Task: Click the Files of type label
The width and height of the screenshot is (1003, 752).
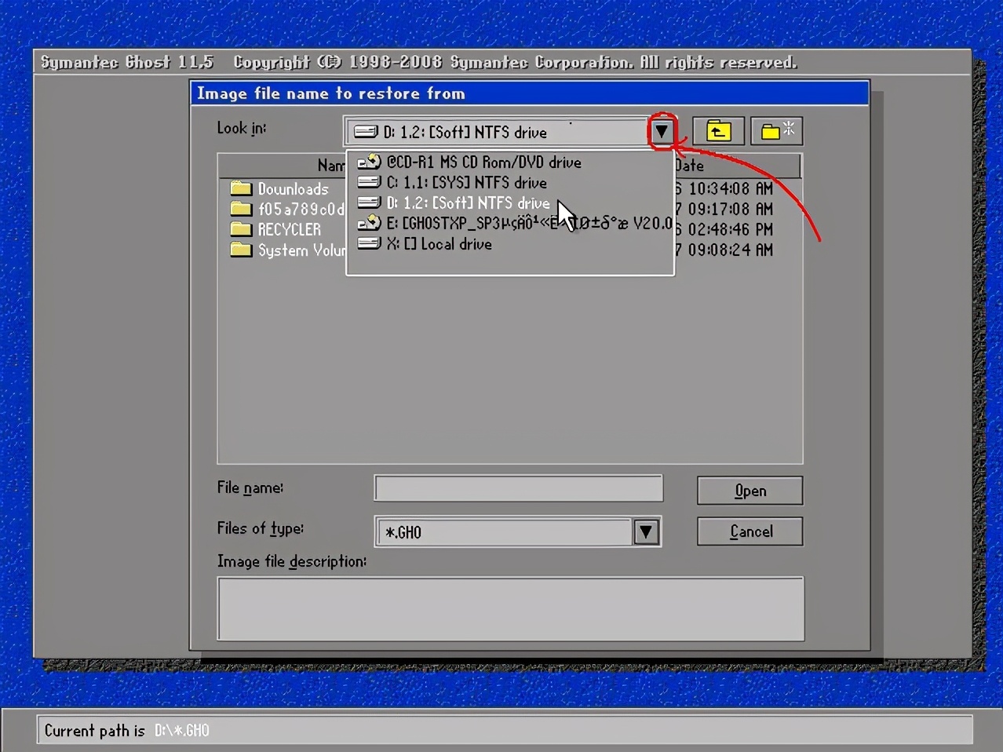Action: (x=261, y=528)
